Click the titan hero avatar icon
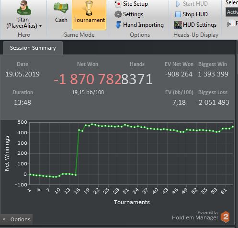 24,8
